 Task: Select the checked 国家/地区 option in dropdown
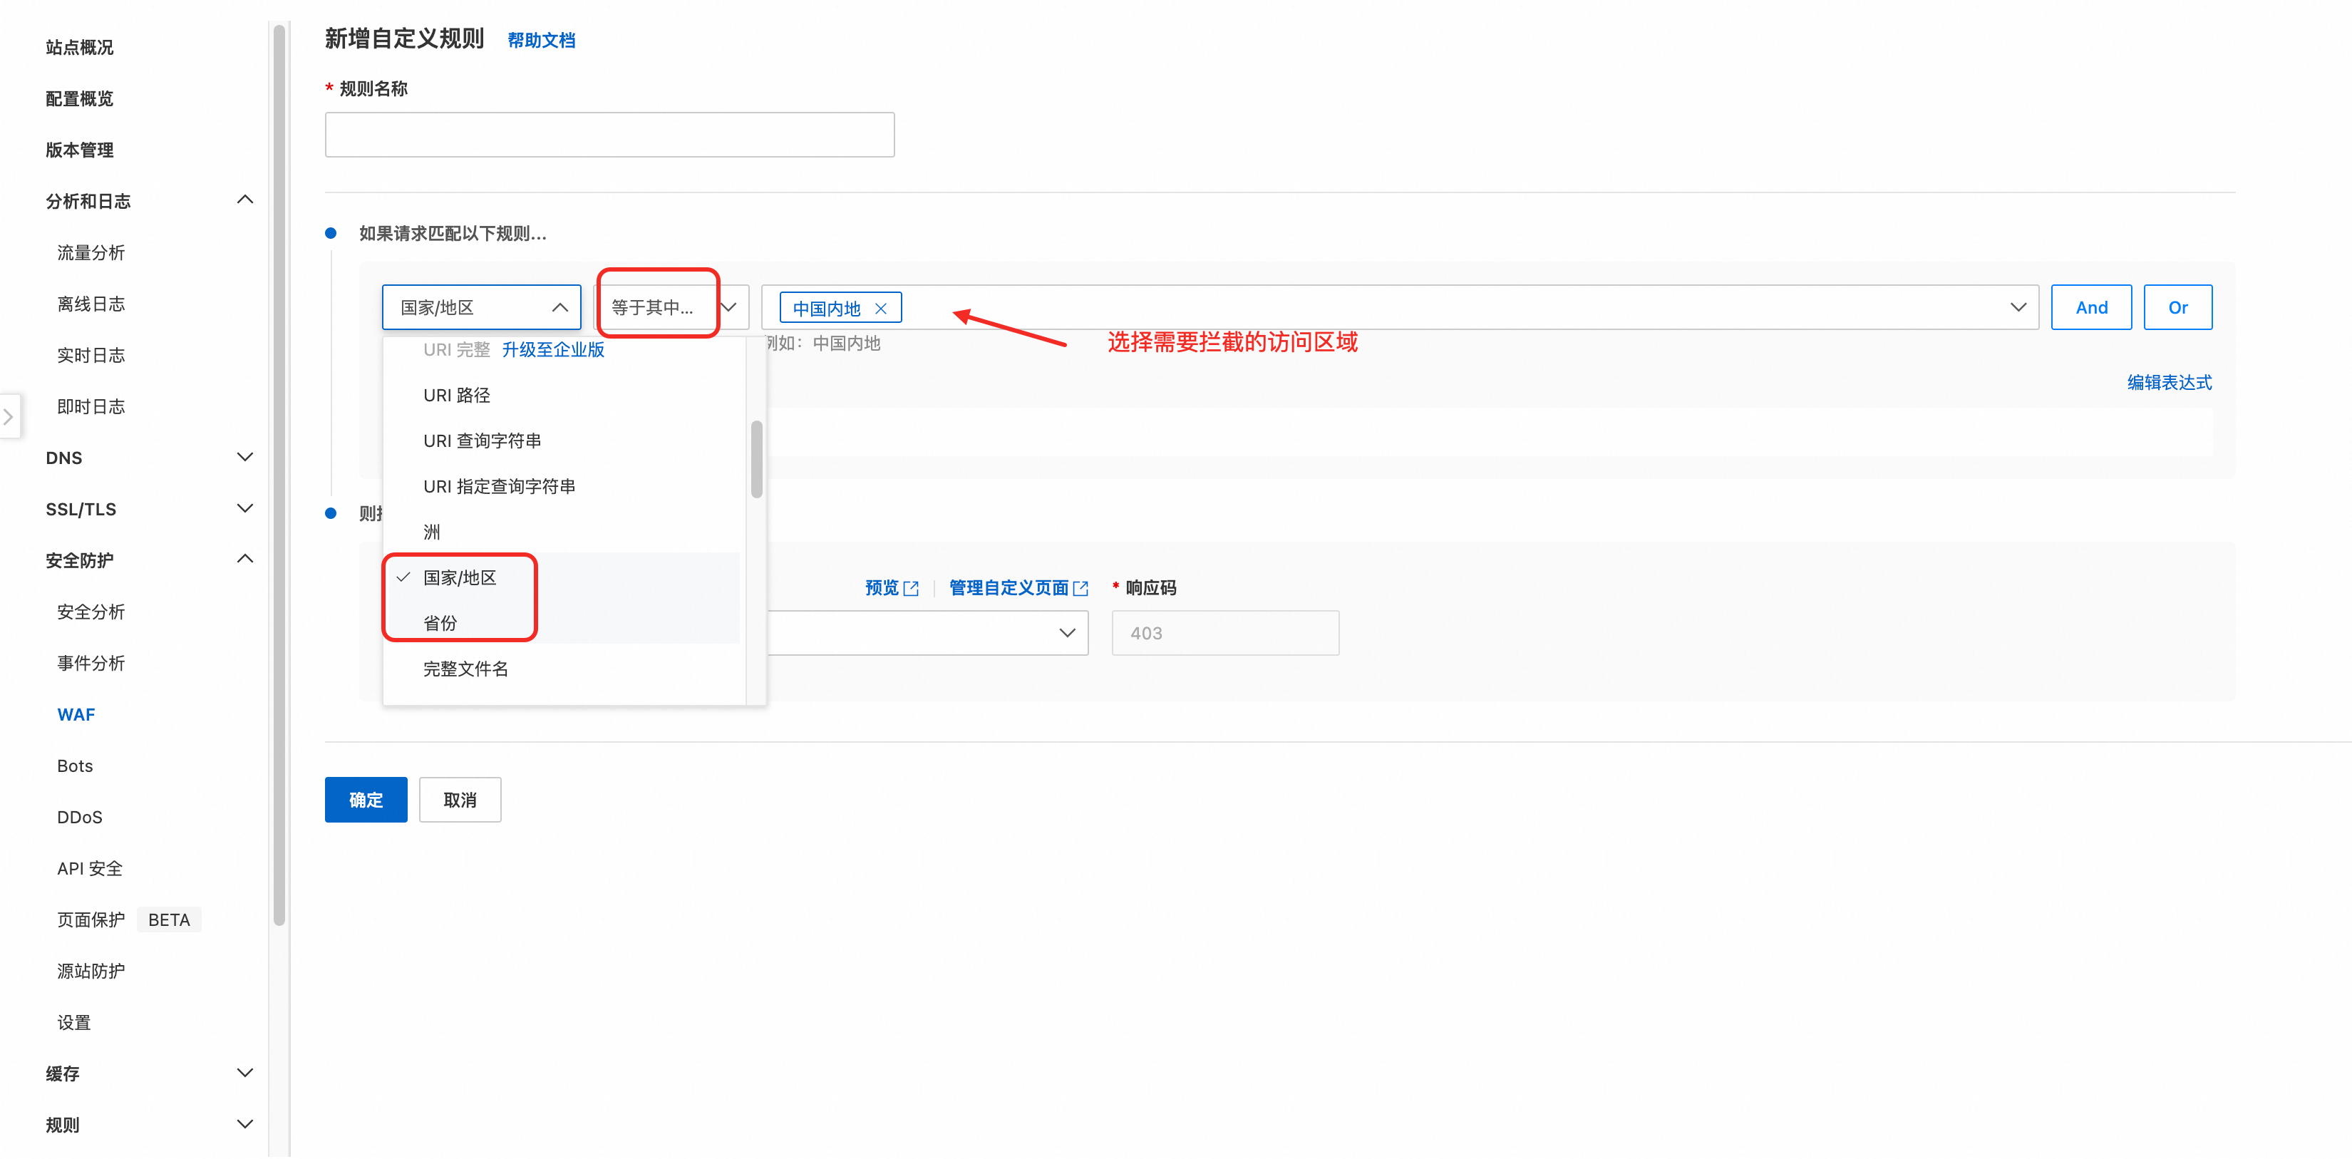click(459, 577)
